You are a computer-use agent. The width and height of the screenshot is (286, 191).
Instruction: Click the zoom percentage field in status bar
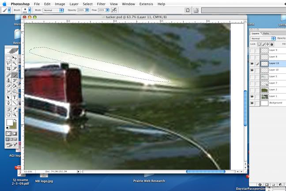(28, 172)
